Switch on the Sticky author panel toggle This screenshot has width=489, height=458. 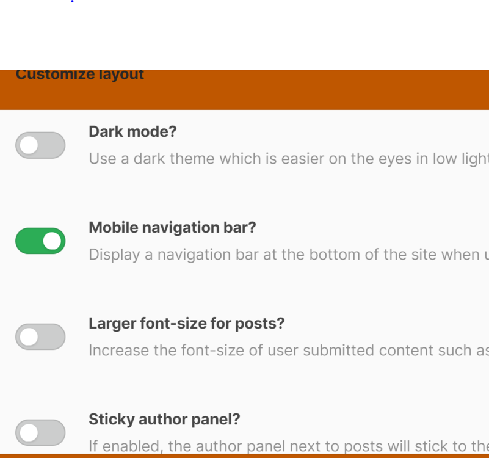(40, 432)
